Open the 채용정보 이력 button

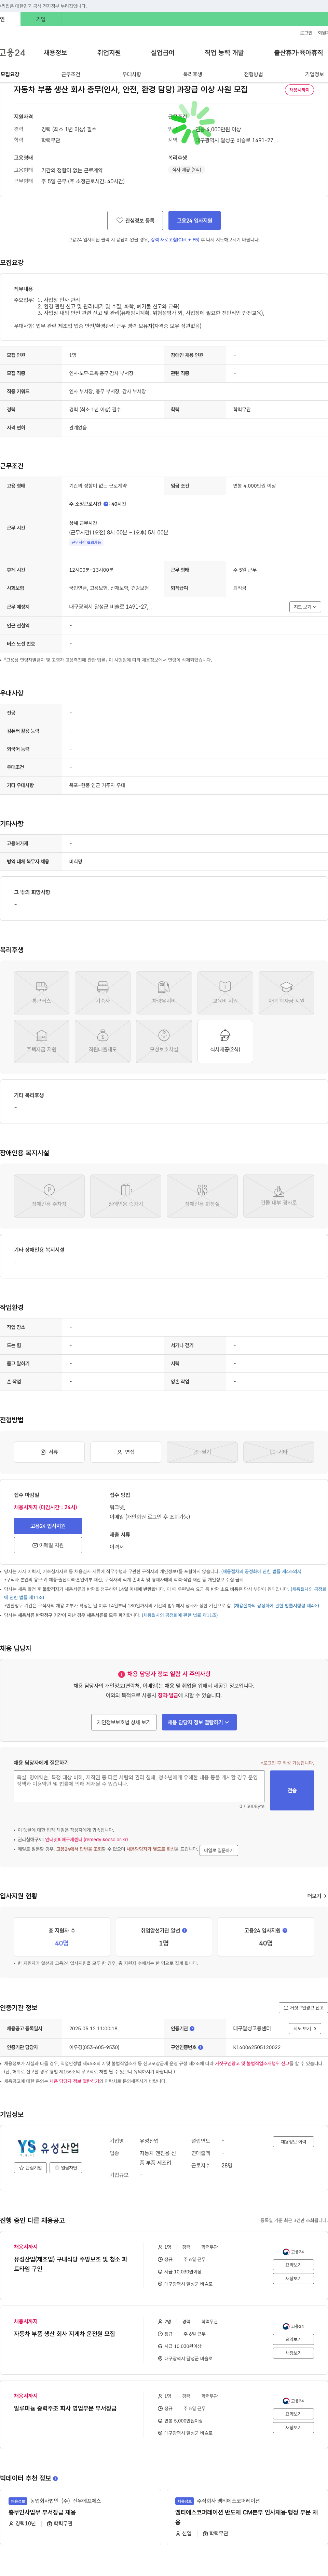293,2142
